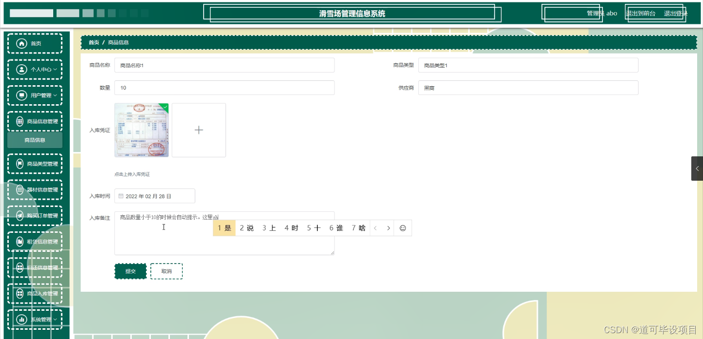Click the grid icon beside 商品信息管理
Viewport: 703px width, 339px height.
tap(20, 121)
